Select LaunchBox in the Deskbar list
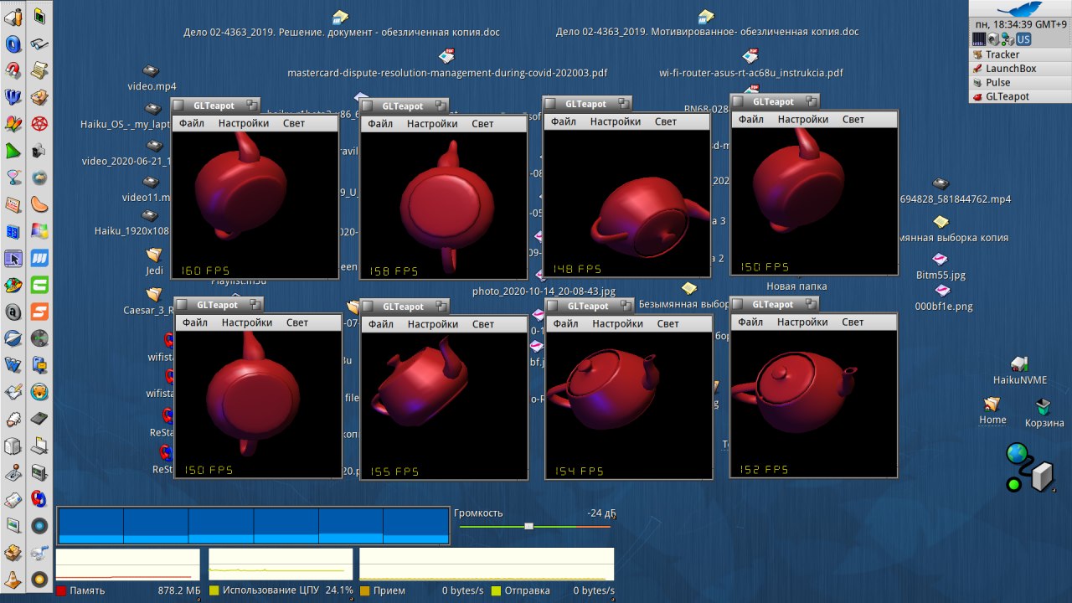The image size is (1072, 603). click(x=1020, y=69)
